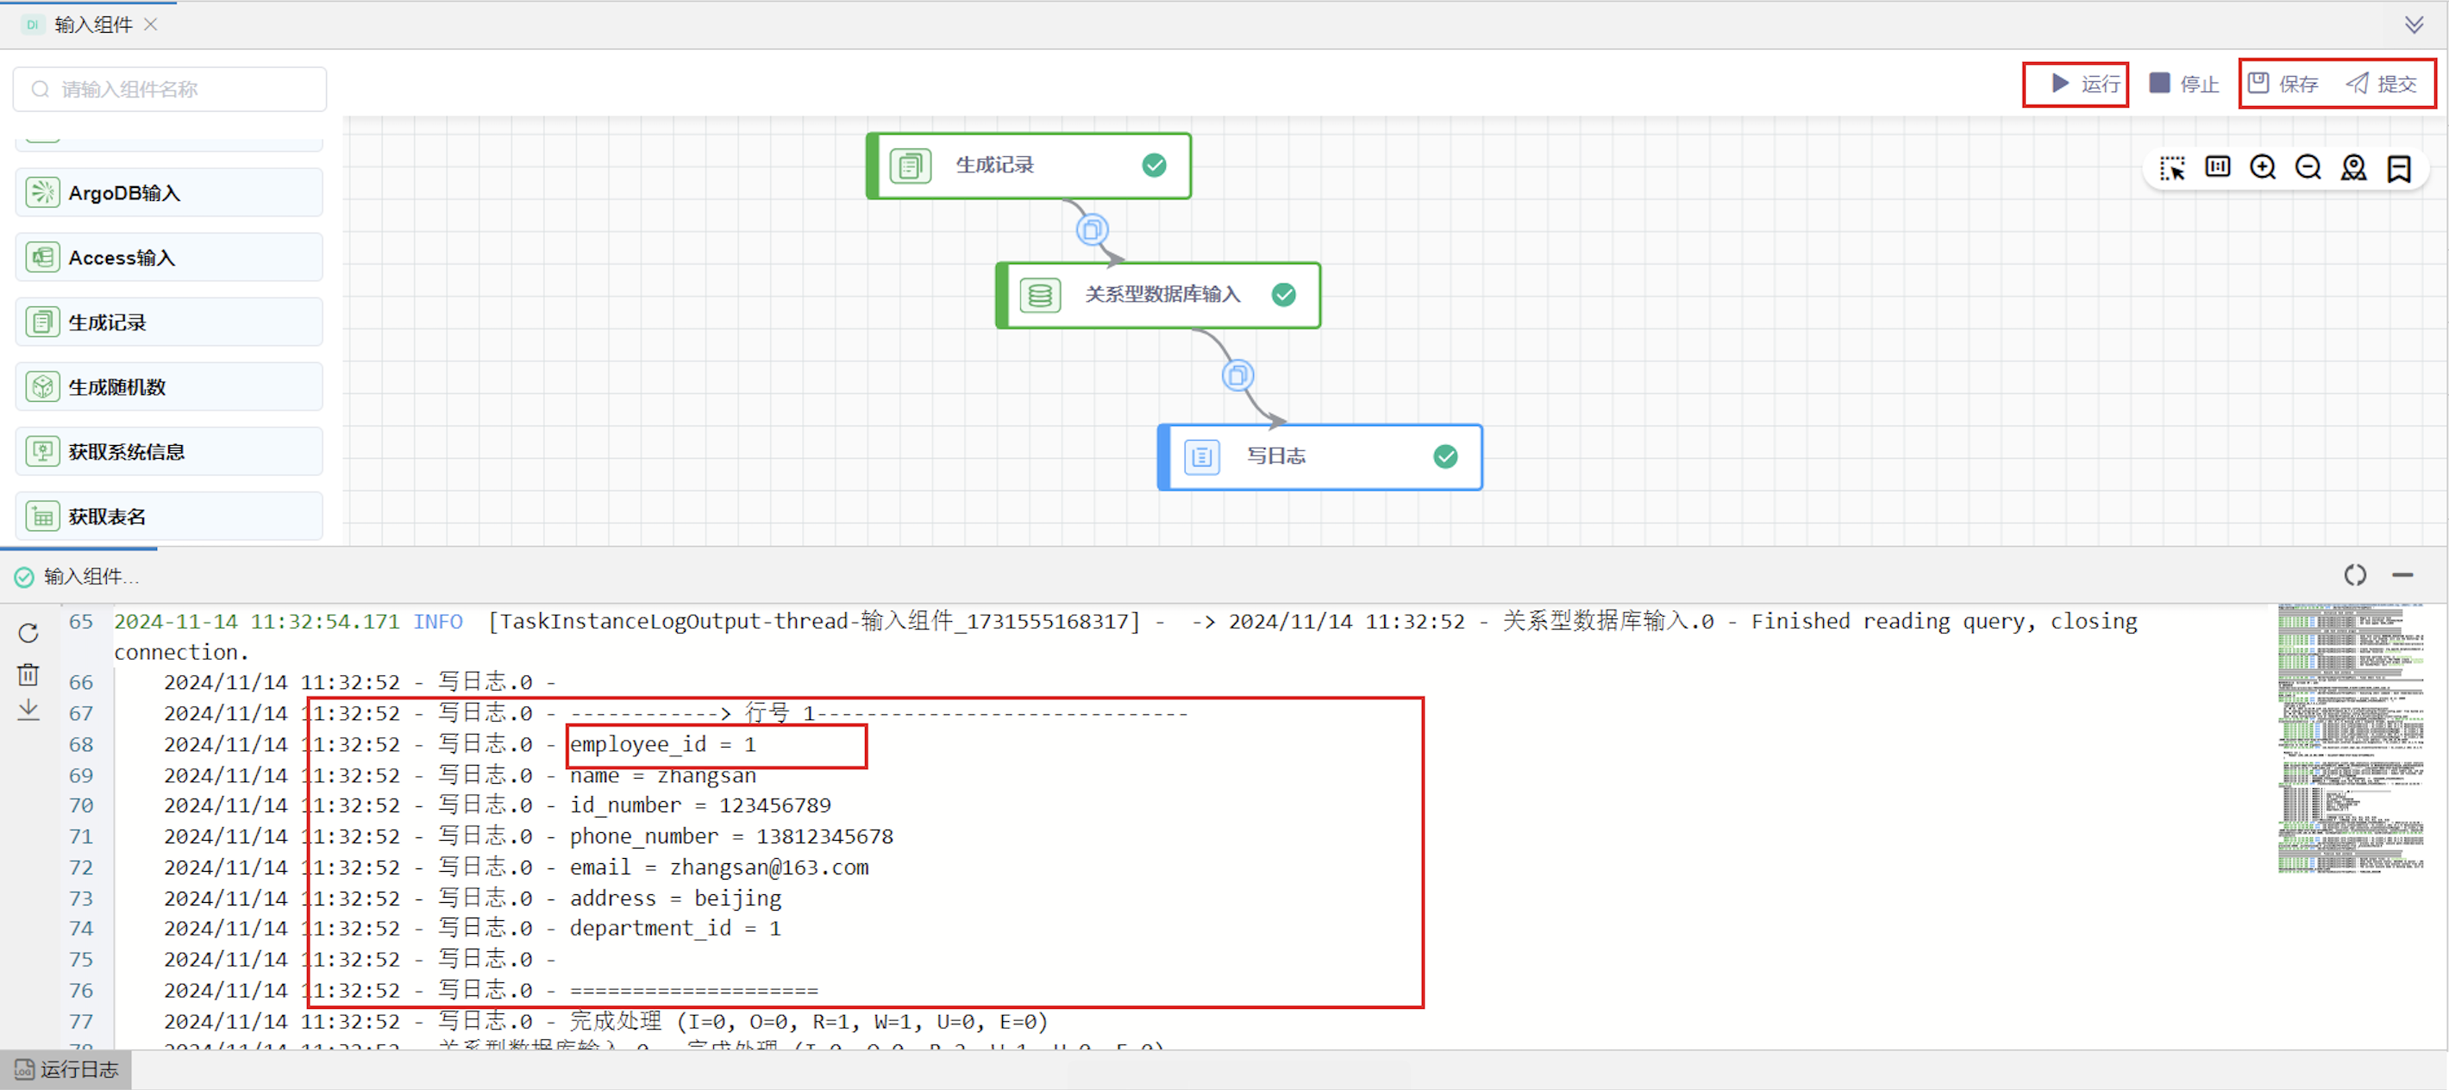Click the bookmark canvas toolbar icon

pyautogui.click(x=2400, y=168)
